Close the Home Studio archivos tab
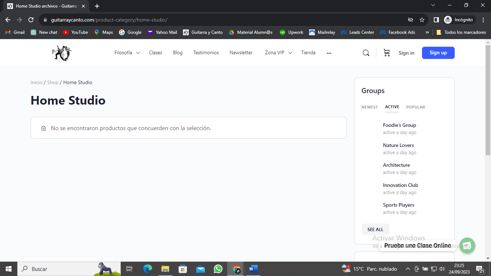The image size is (491, 276). pos(83,6)
